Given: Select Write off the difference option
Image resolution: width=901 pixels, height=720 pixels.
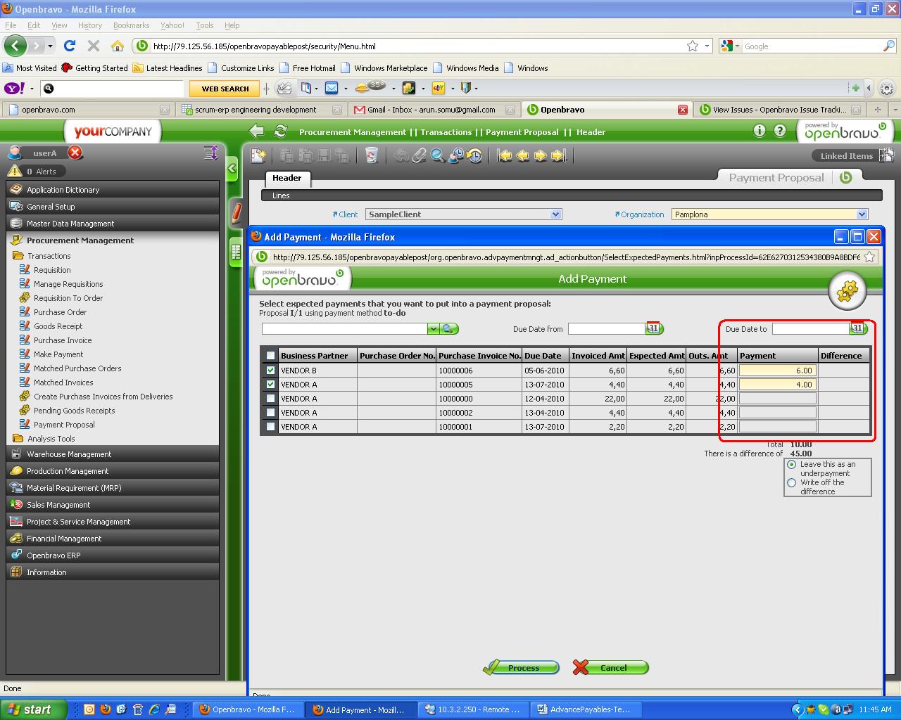Looking at the screenshot, I should 792,483.
